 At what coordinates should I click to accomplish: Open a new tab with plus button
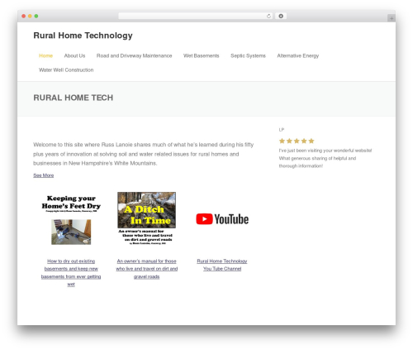pos(392,18)
